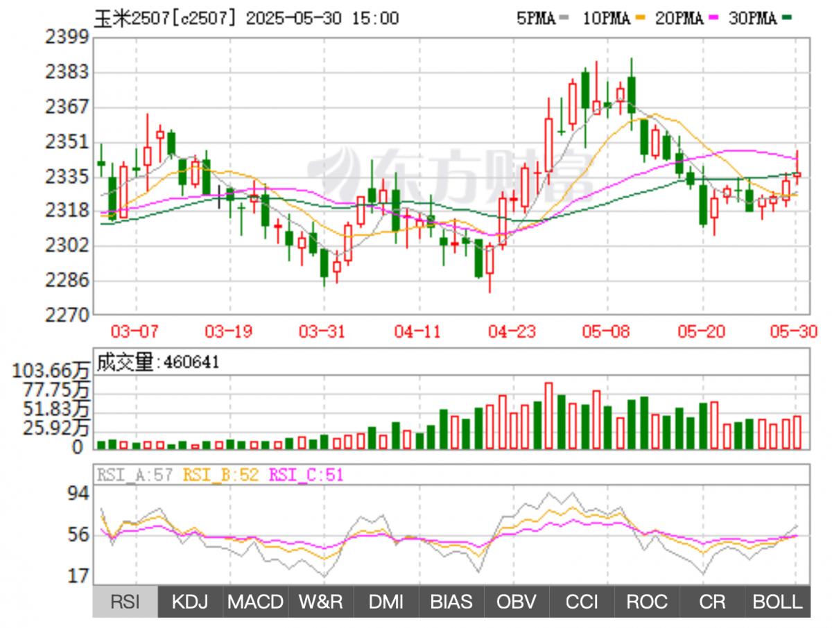The height and width of the screenshot is (628, 832).
Task: Switch to the ROC tab
Action: [x=647, y=602]
